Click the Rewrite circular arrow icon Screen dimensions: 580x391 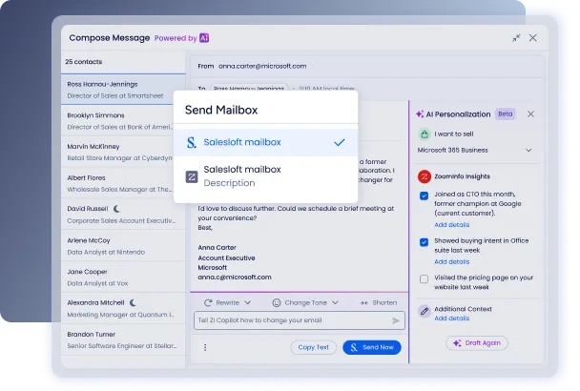(x=208, y=303)
